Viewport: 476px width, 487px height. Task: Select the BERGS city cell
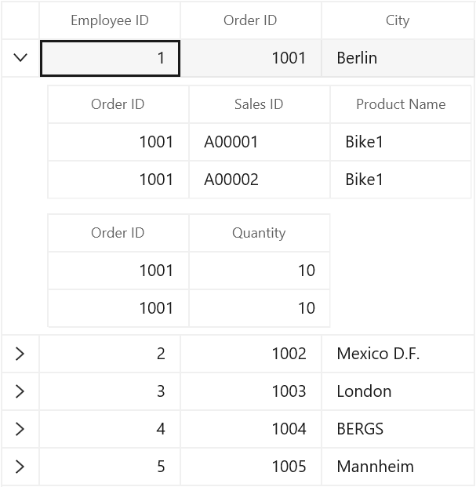tap(398, 429)
